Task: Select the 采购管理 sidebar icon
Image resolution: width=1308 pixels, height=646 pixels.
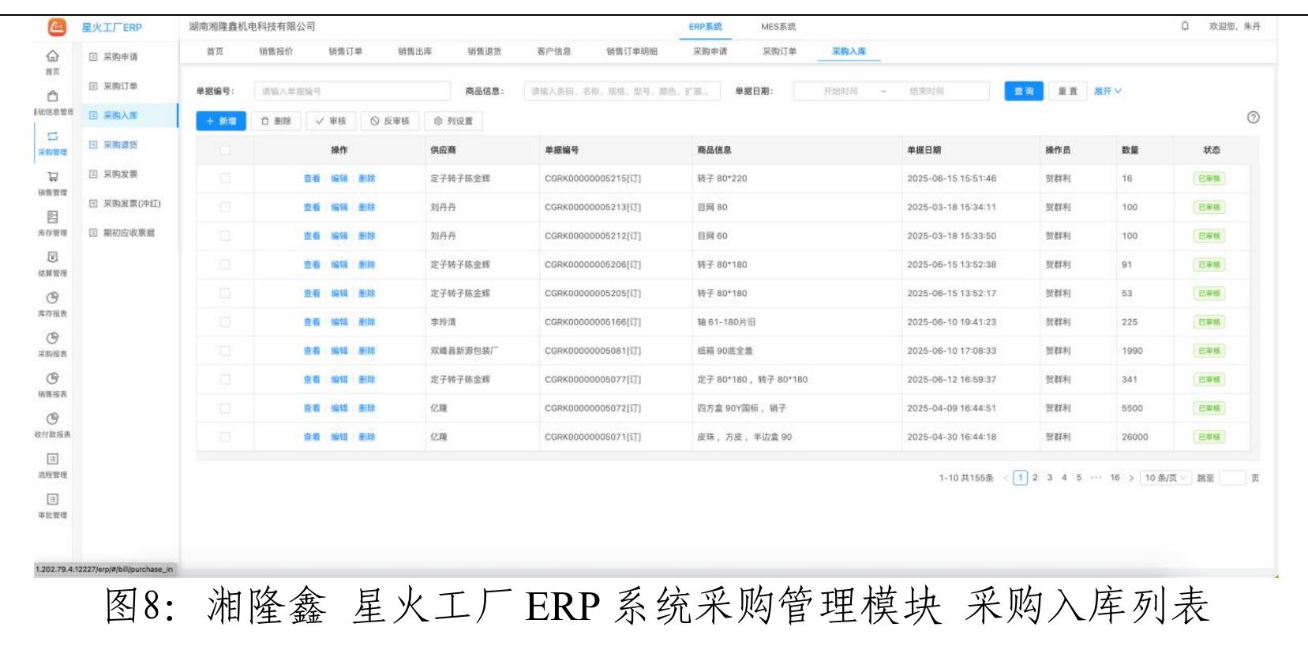Action: click(x=52, y=136)
